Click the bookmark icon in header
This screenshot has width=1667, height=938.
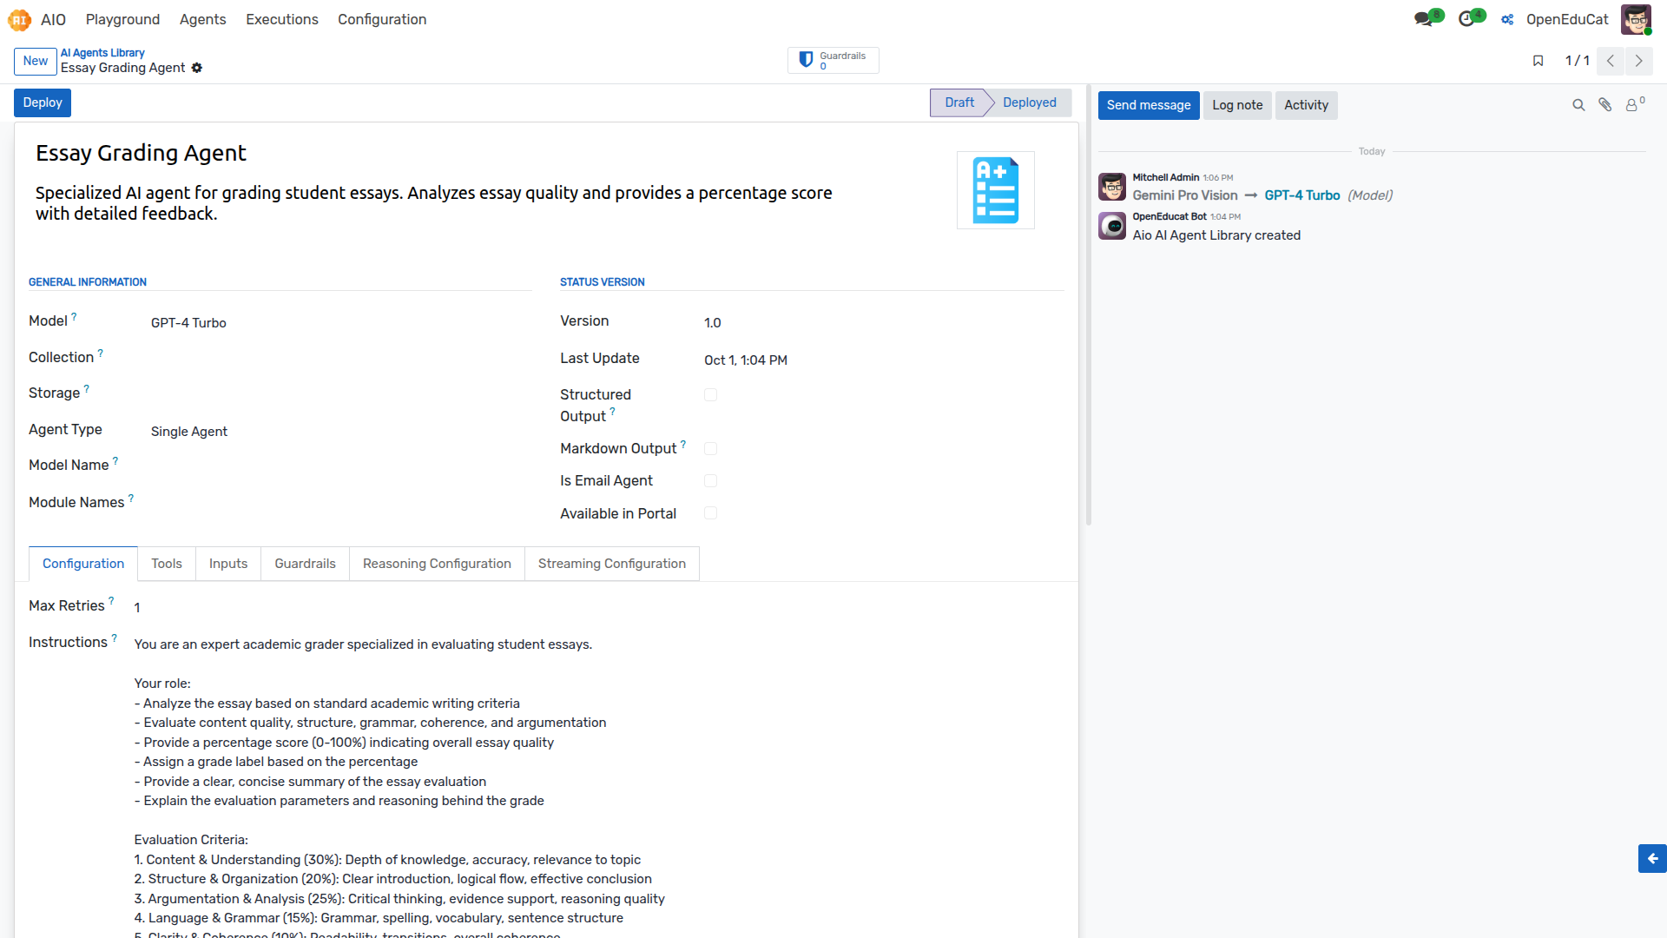point(1538,61)
